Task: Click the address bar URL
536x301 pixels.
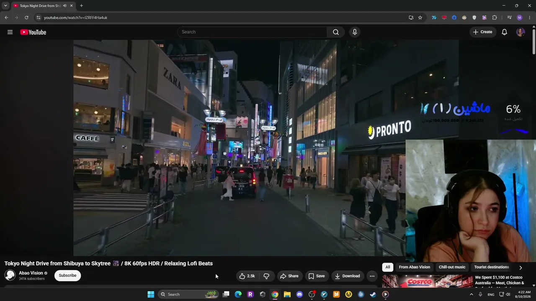Action: coord(76,18)
